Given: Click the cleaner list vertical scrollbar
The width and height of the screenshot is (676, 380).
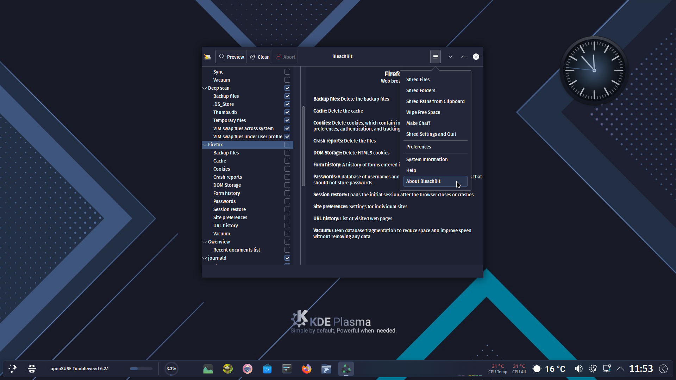Looking at the screenshot, I should coord(303,146).
